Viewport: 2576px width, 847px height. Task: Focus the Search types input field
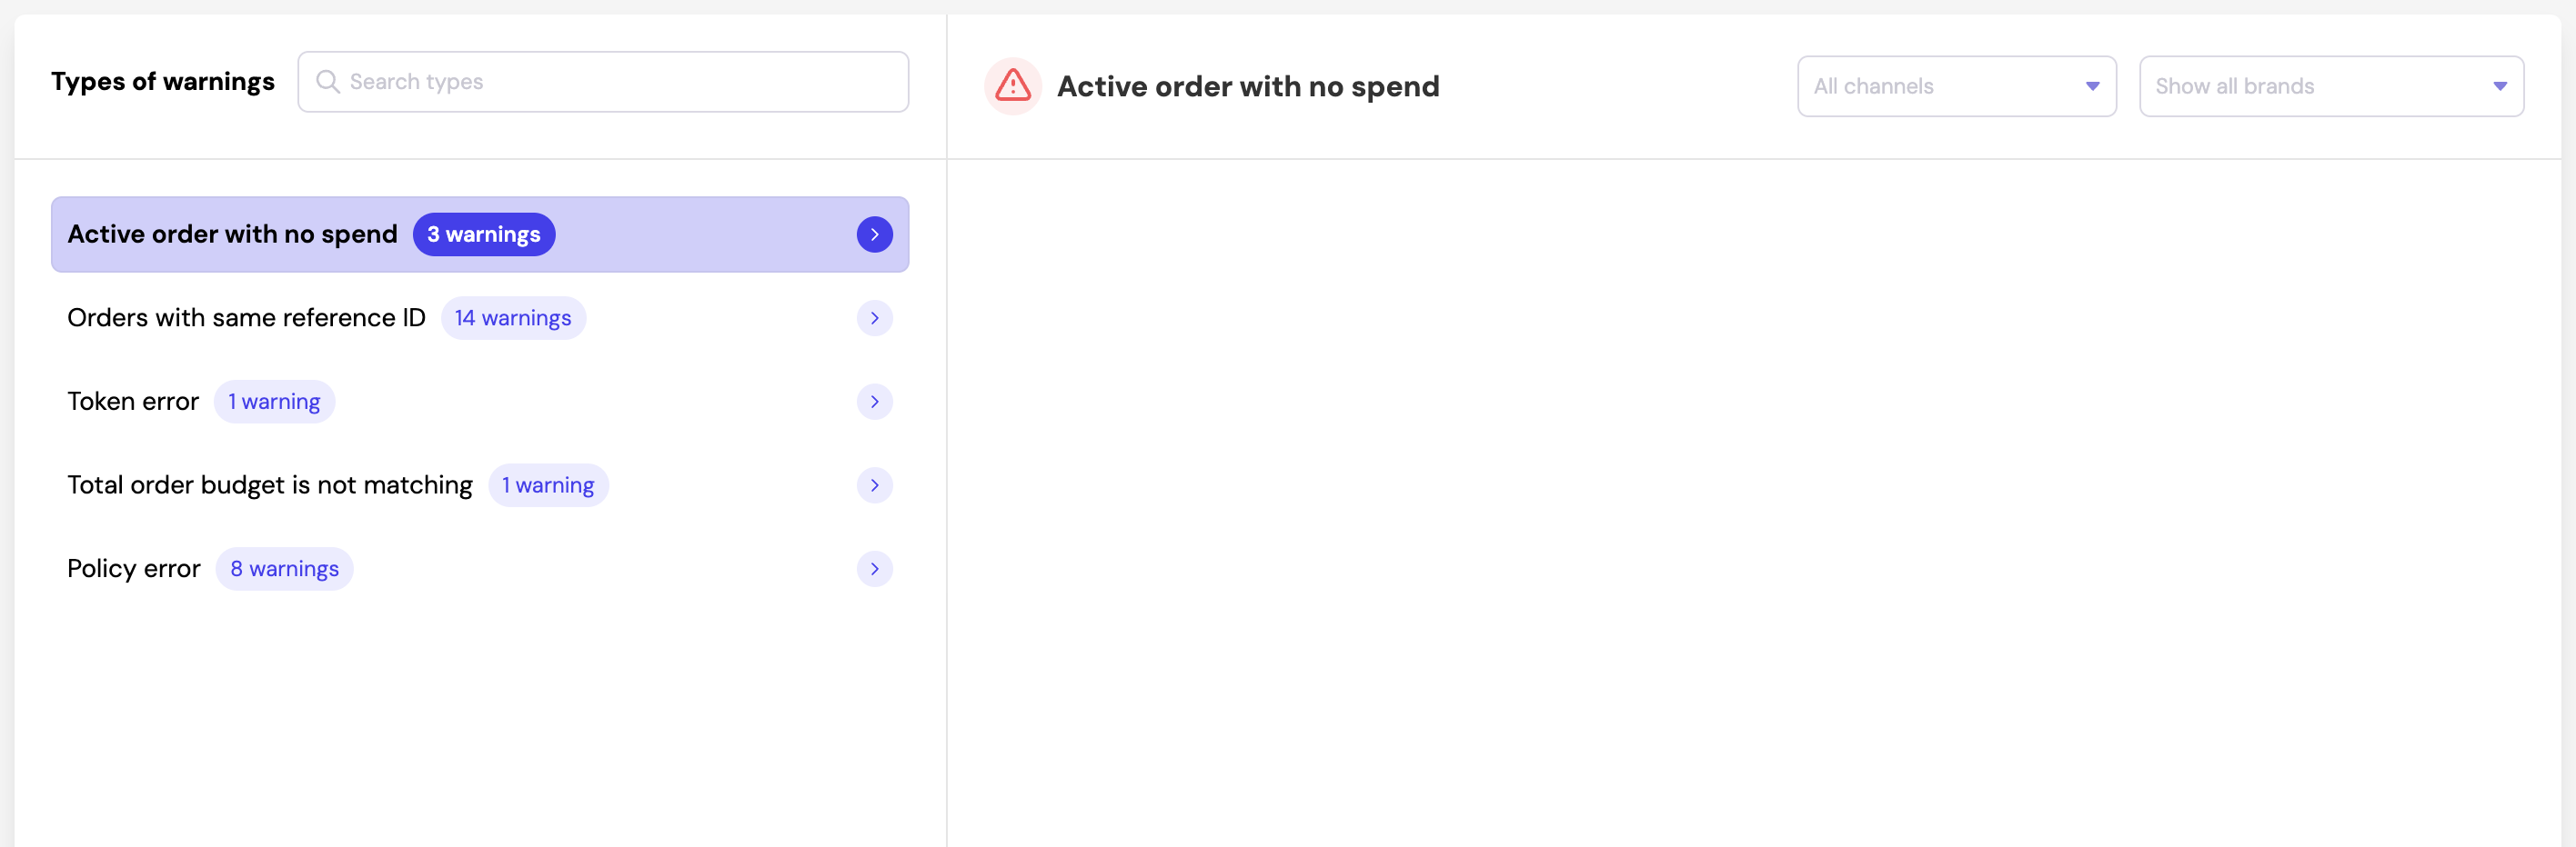pos(620,82)
